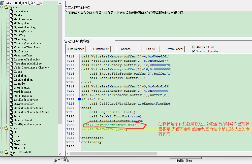Open the Function List
Screen dimensions: 252x164
[101, 49]
